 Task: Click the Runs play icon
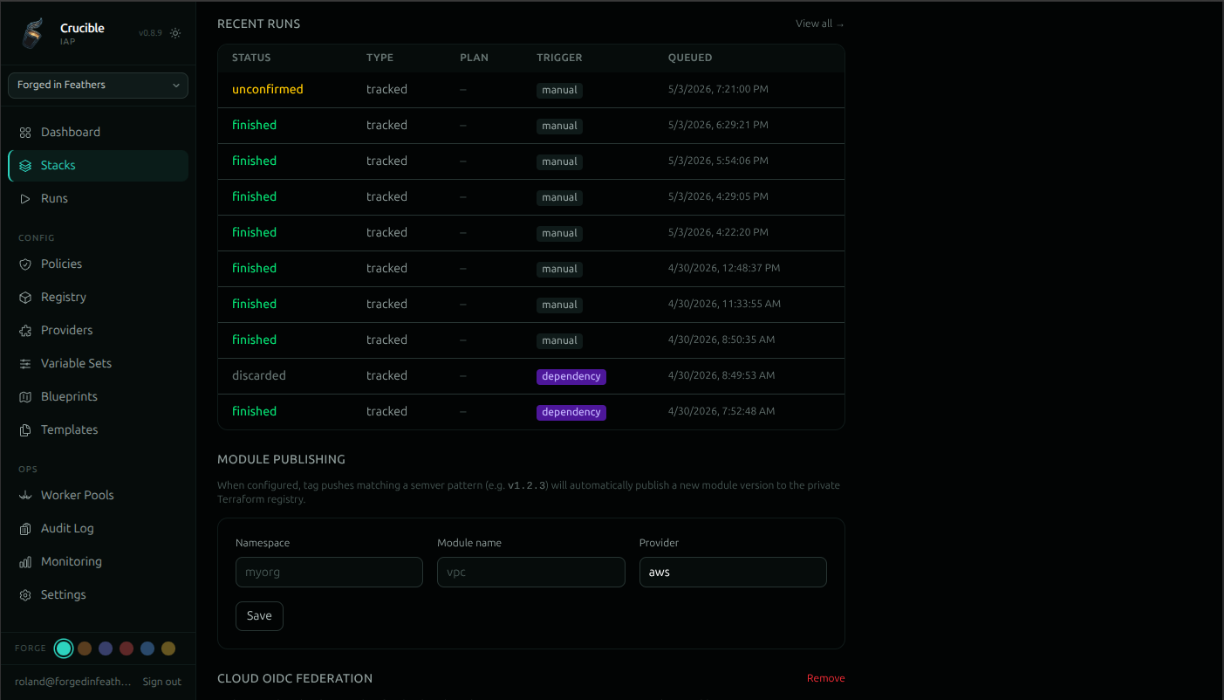coord(25,198)
